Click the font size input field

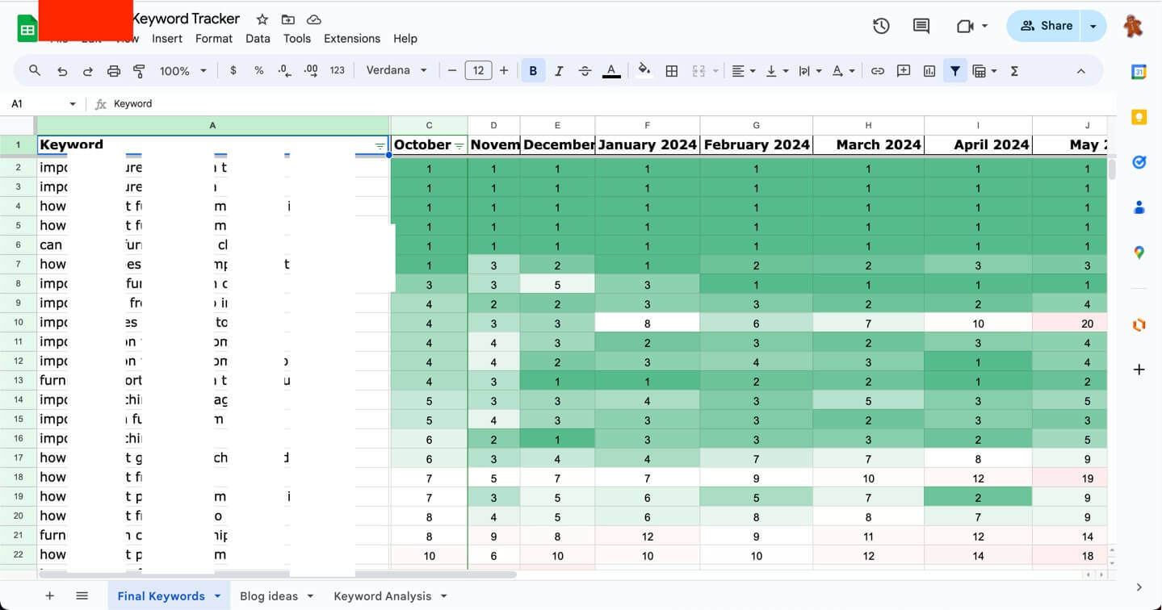coord(478,71)
